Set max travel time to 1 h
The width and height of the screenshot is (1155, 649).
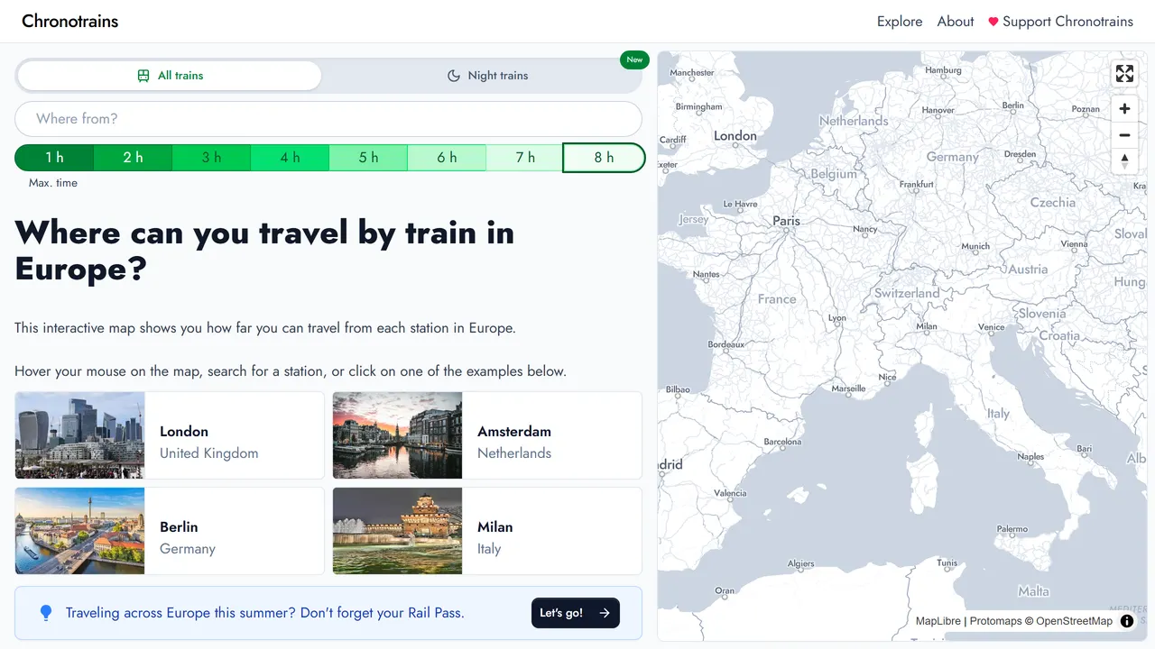pos(54,158)
